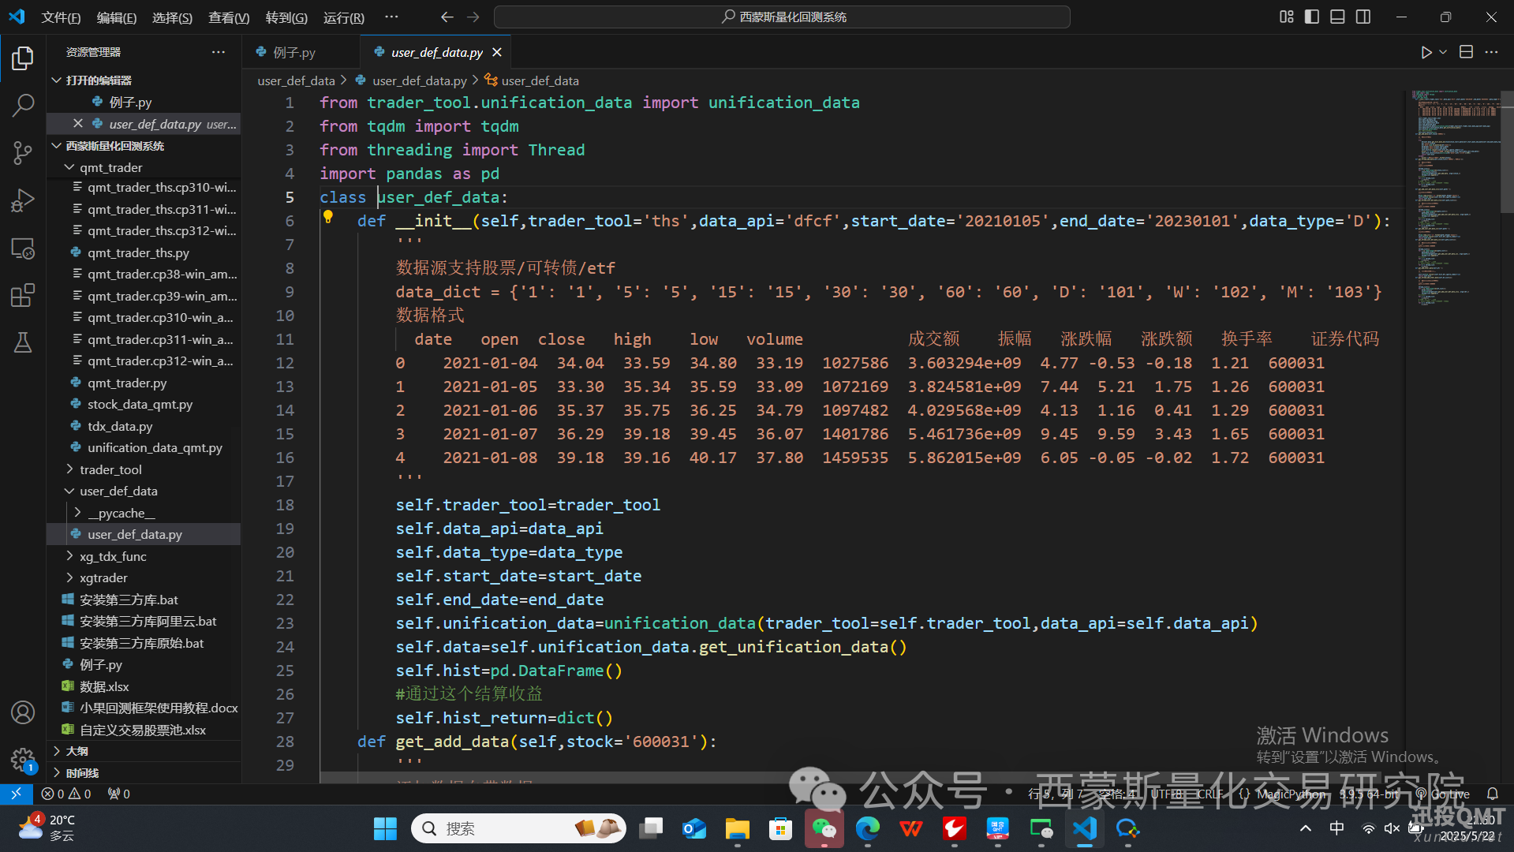Open the 查看(V) menu
This screenshot has height=852, width=1514.
229,17
